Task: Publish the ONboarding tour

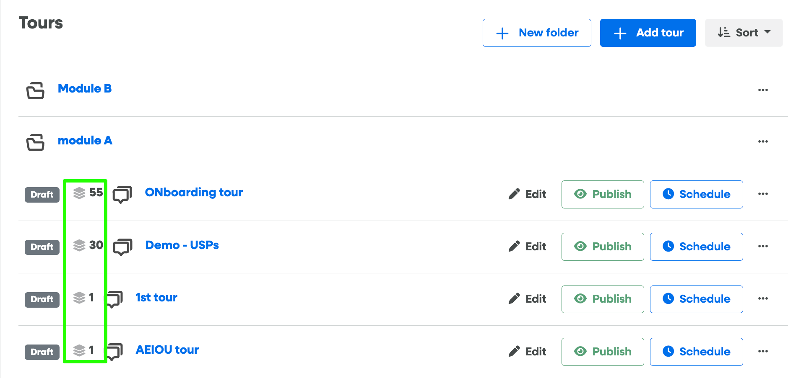Action: click(603, 194)
